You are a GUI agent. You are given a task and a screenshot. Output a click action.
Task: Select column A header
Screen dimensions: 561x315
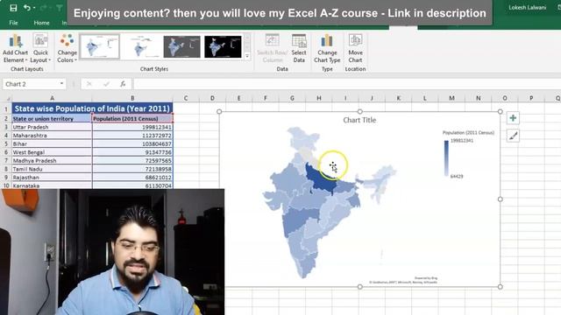coord(52,98)
